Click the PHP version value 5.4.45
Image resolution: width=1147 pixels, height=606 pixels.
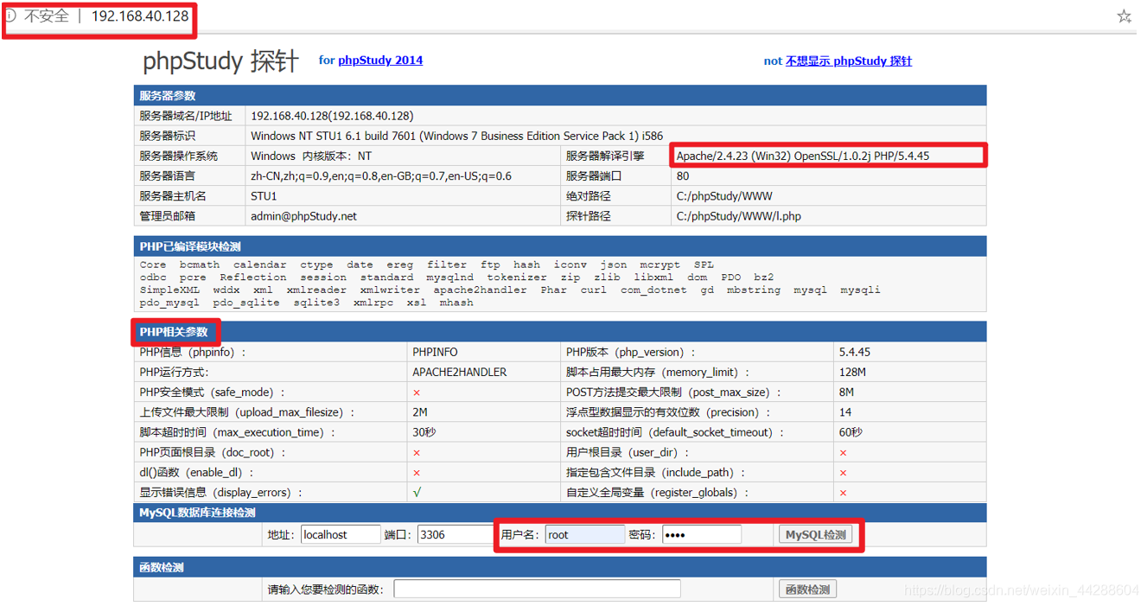855,352
